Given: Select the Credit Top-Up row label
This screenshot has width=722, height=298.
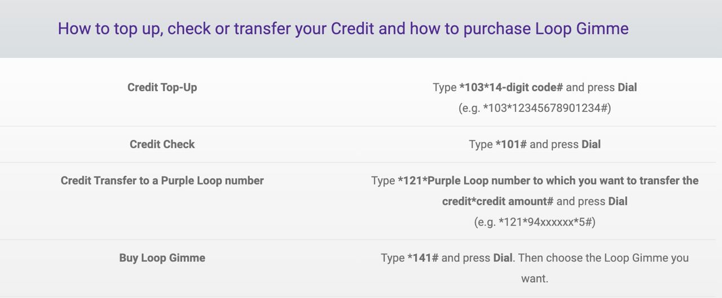Looking at the screenshot, I should click(x=162, y=87).
